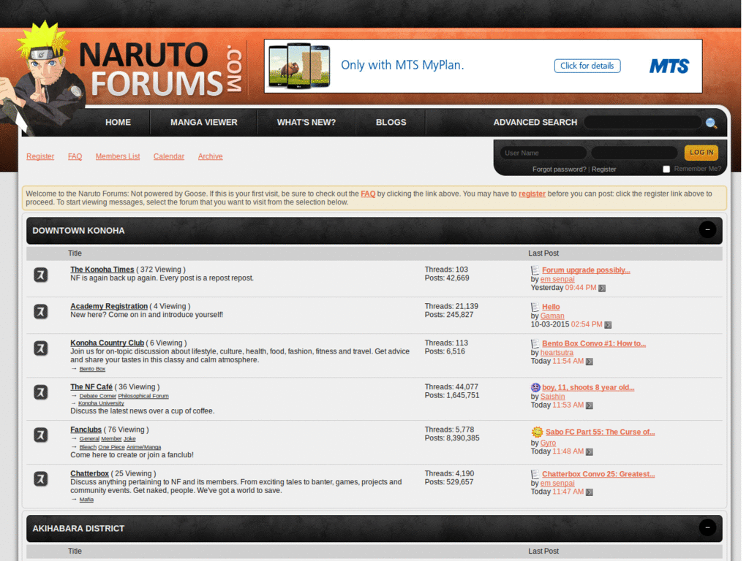
Task: Enable the Remember Me checkbox
Action: 666,169
